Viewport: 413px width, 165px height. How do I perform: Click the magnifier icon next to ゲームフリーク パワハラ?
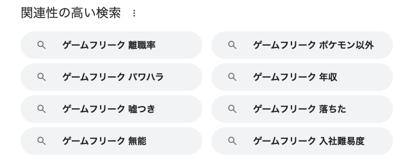[41, 77]
